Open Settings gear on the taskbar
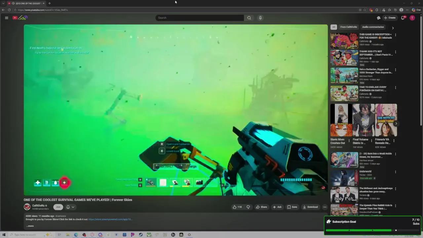 pyautogui.click(x=189, y=235)
